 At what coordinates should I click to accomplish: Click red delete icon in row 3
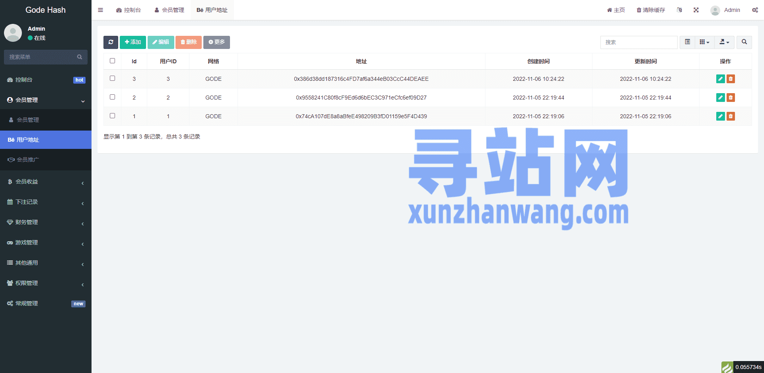point(731,79)
